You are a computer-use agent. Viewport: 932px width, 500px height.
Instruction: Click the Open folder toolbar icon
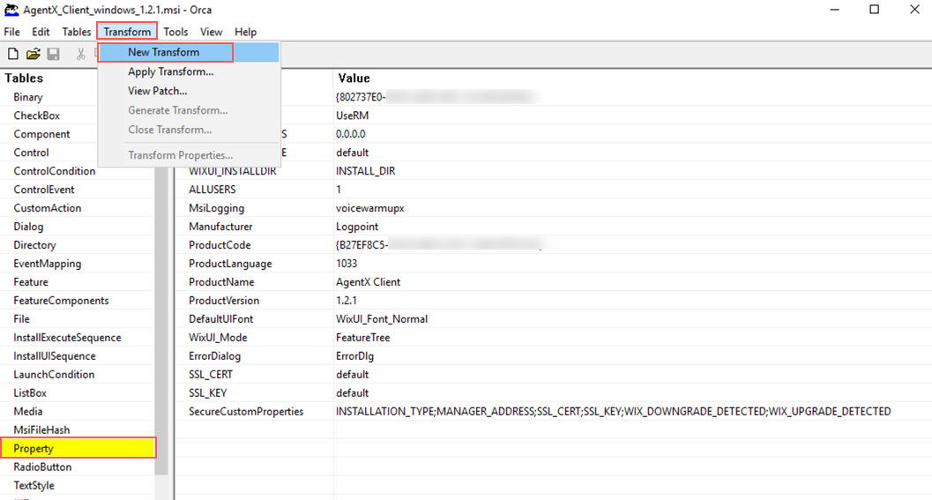(34, 55)
